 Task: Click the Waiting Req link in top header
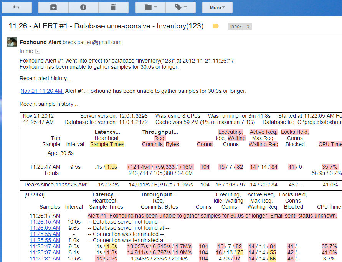263,144
